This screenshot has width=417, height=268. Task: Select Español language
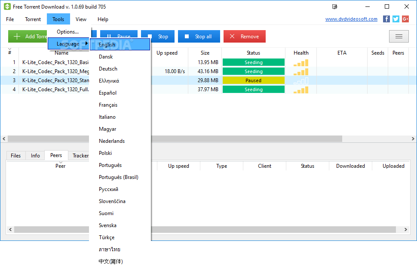(x=120, y=93)
